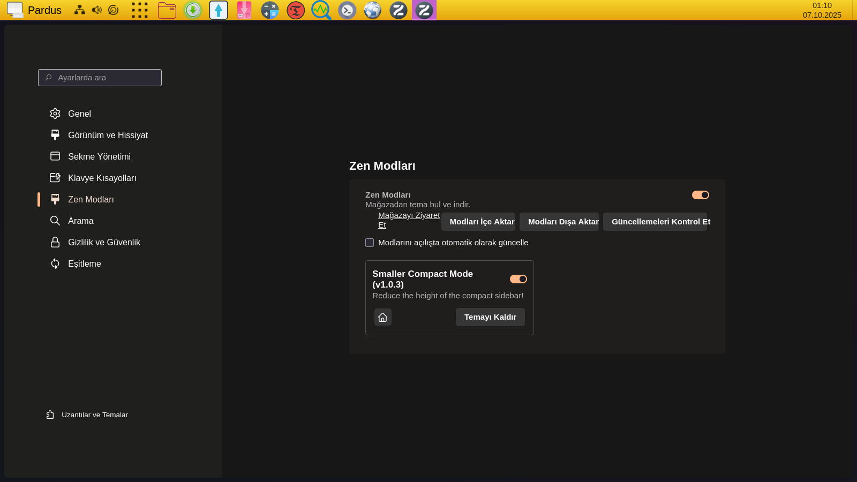Open the calculator icon in the top panel
857x482 pixels.
270,10
